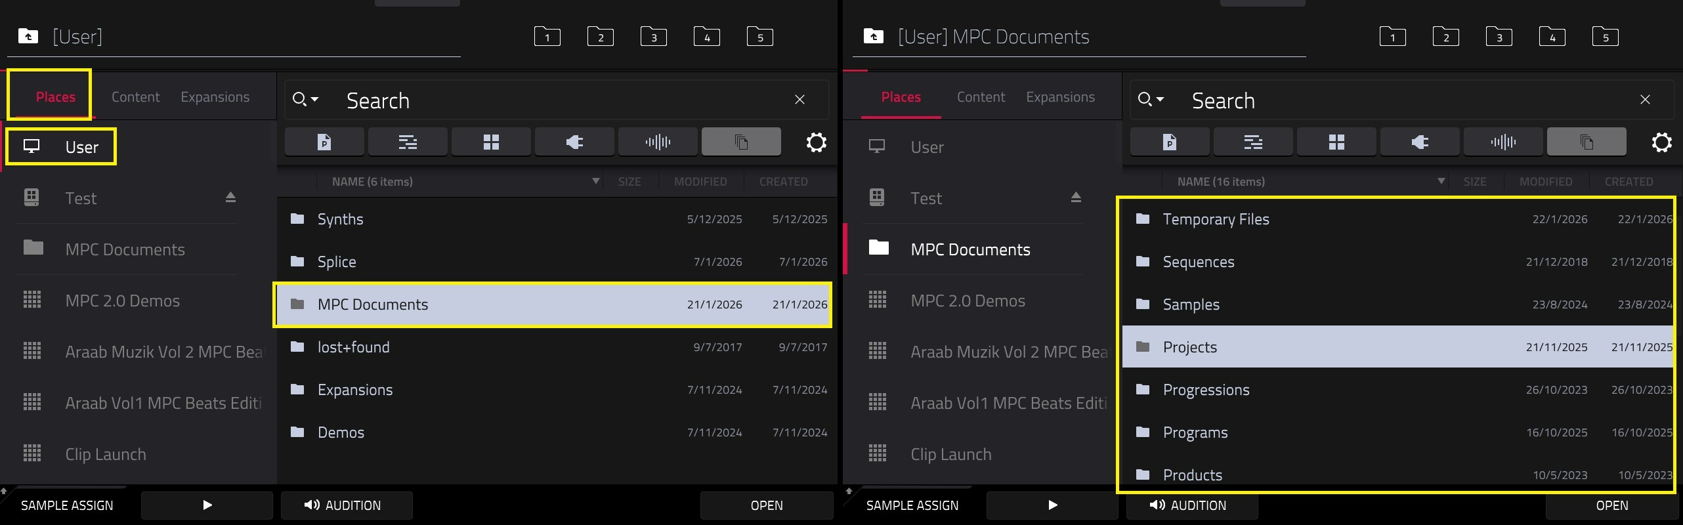The width and height of the screenshot is (1683, 525).
Task: Eject the Test drive in right browser
Action: tap(1076, 198)
